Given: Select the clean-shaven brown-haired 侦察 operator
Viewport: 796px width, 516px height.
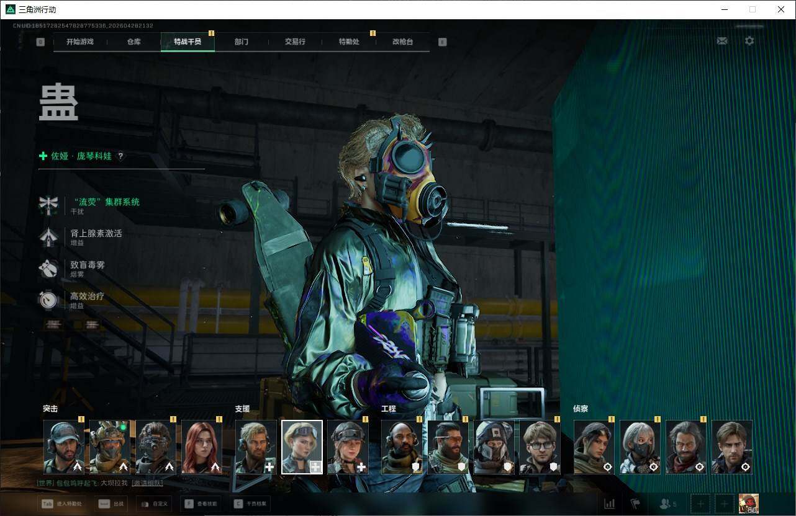Looking at the screenshot, I should point(732,447).
